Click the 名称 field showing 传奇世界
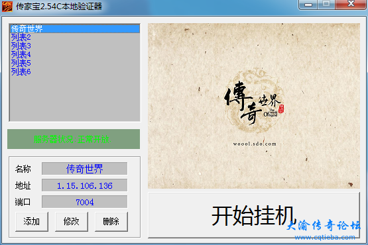368x245 pixels. pyautogui.click(x=84, y=169)
